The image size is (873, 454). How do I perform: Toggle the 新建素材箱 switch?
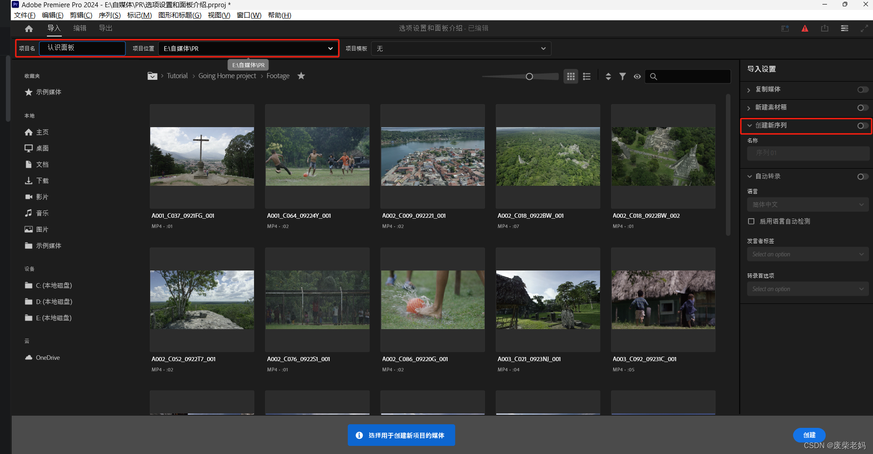[863, 108]
